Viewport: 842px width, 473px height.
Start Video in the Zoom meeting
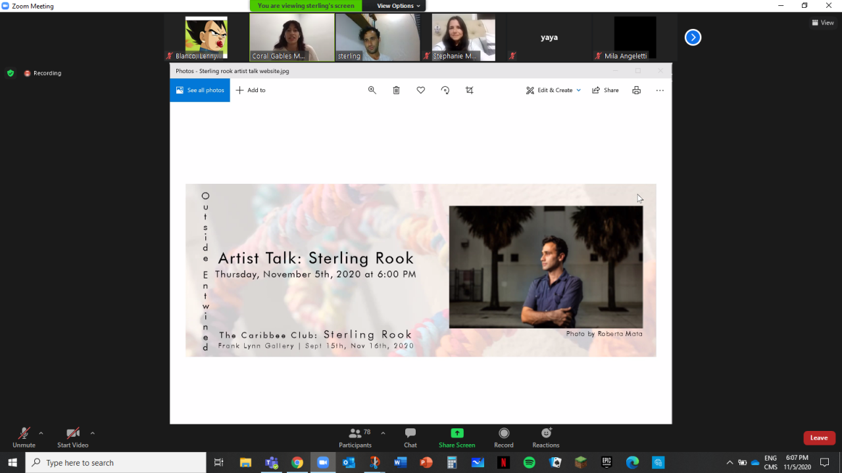coord(73,438)
